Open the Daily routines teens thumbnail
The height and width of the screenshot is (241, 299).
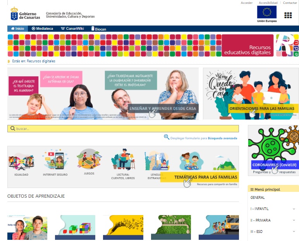(x=27, y=227)
